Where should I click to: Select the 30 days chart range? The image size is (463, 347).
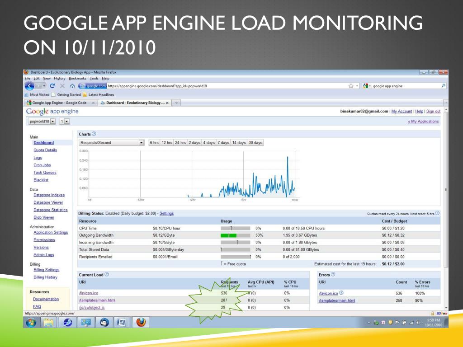point(255,142)
